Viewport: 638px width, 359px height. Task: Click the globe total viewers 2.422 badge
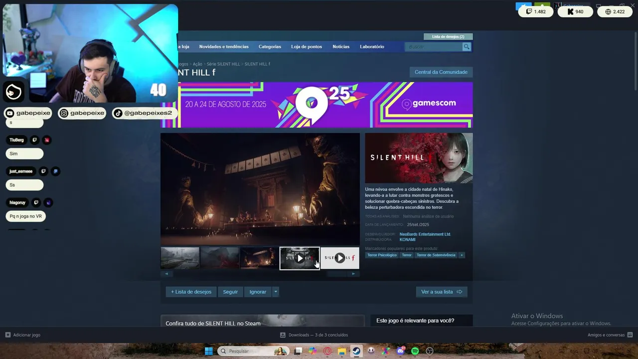pos(615,11)
